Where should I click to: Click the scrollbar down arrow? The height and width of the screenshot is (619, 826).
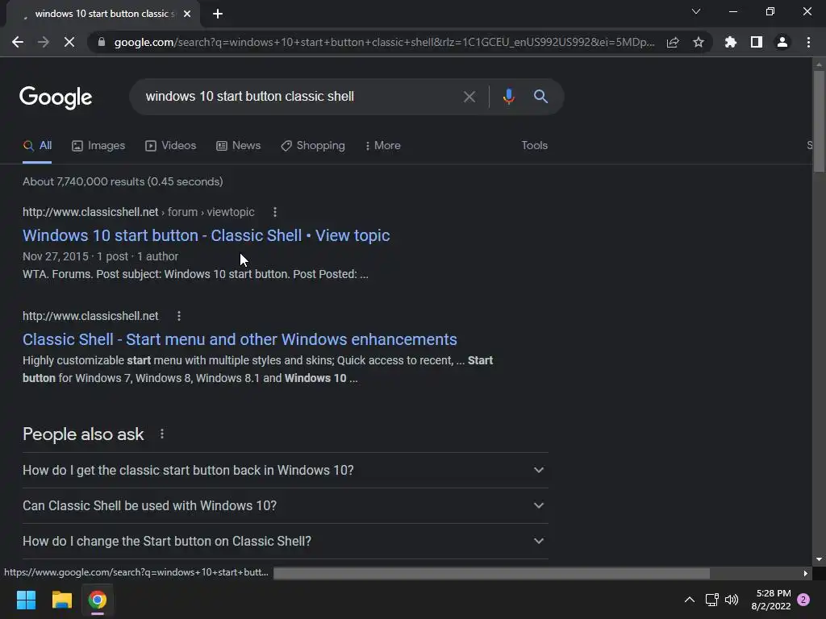(819, 559)
